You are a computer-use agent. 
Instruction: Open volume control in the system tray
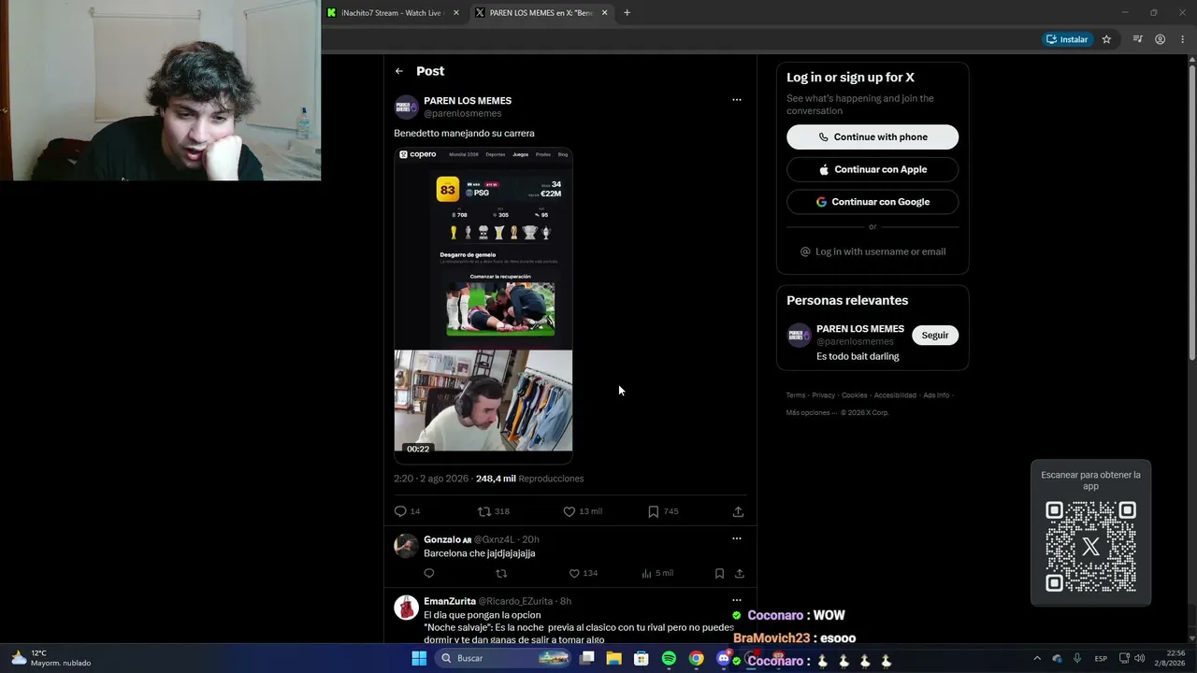[1139, 658]
